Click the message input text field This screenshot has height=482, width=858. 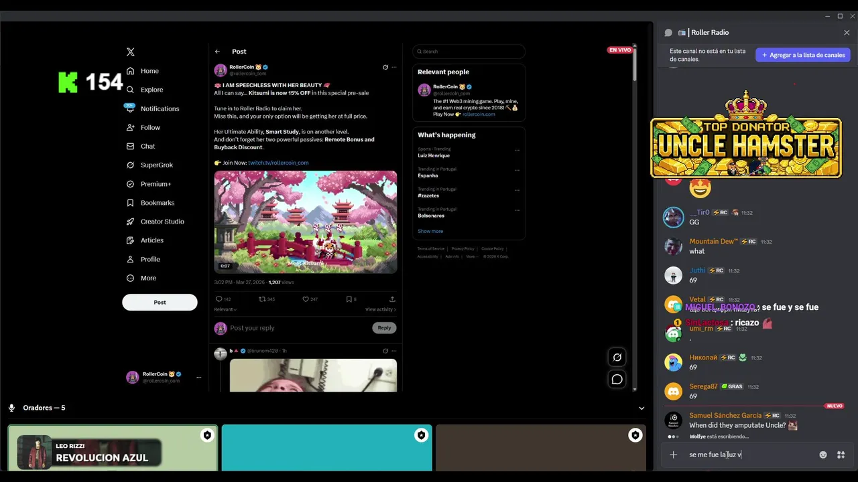click(x=751, y=455)
